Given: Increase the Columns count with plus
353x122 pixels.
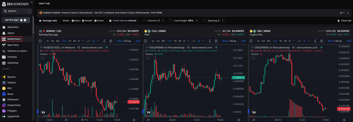Looking at the screenshot, I should [163, 21].
